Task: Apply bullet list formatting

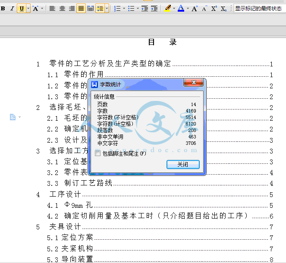Action: (x=131, y=8)
